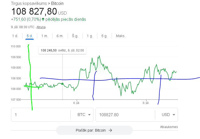The height and width of the screenshot is (139, 200).
Task: Click the 8. jūl. date axis marker
Action: coord(146,103)
